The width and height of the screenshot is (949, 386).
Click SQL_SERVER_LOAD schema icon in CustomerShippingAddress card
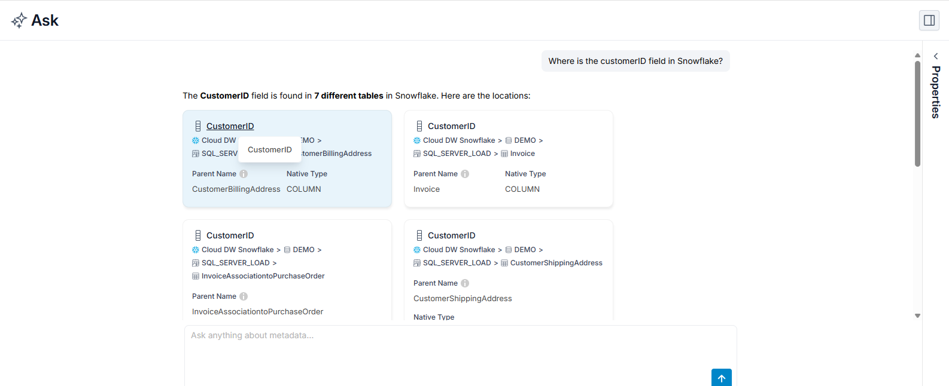[x=417, y=263]
